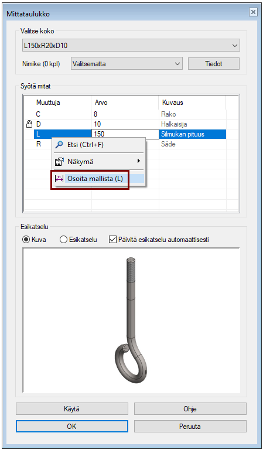This screenshot has width=263, height=450.
Task: Click the Näkymä properties icon
Action: click(x=59, y=162)
